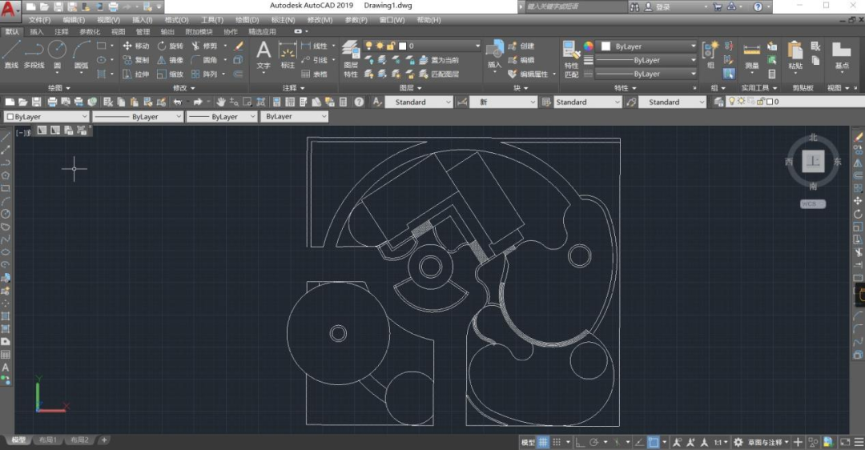Toggle snap mode dots in status bar
This screenshot has width=865, height=450.
click(x=557, y=442)
